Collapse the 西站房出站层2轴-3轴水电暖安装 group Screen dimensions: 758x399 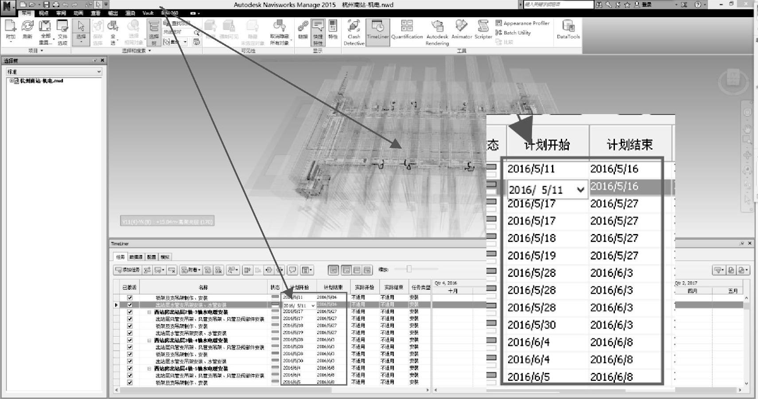point(149,312)
